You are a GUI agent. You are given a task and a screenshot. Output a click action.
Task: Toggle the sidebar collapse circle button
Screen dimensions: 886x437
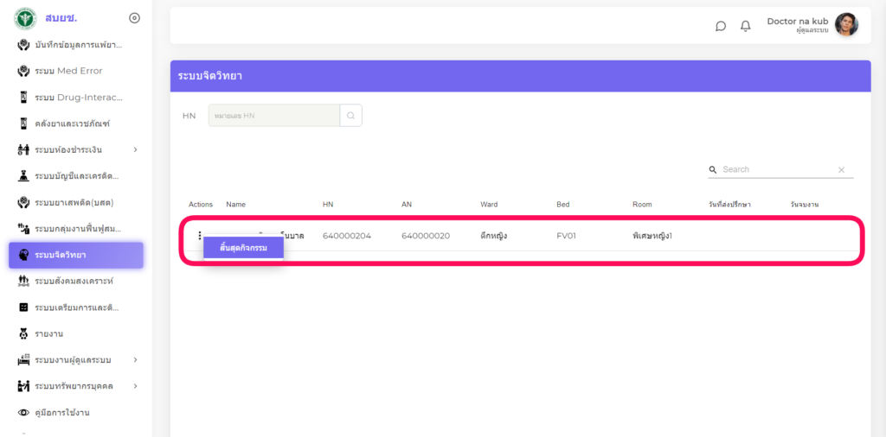(134, 18)
